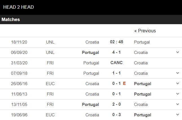Click bold Portugal in the 06/09/20 row

(x=90, y=53)
